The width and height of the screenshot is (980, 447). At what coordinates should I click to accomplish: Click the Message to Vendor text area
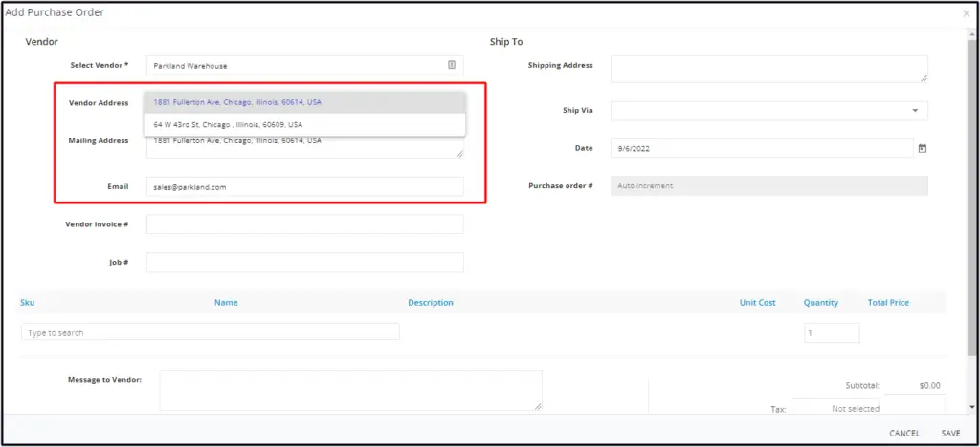pos(350,391)
